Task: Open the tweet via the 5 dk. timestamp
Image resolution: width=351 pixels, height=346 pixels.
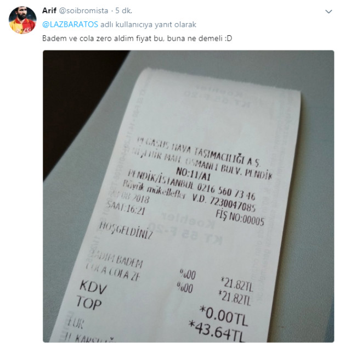Action: [x=124, y=10]
